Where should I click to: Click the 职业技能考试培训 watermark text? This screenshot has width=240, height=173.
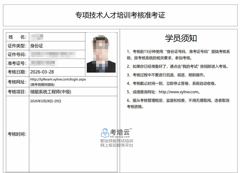coord(117,141)
